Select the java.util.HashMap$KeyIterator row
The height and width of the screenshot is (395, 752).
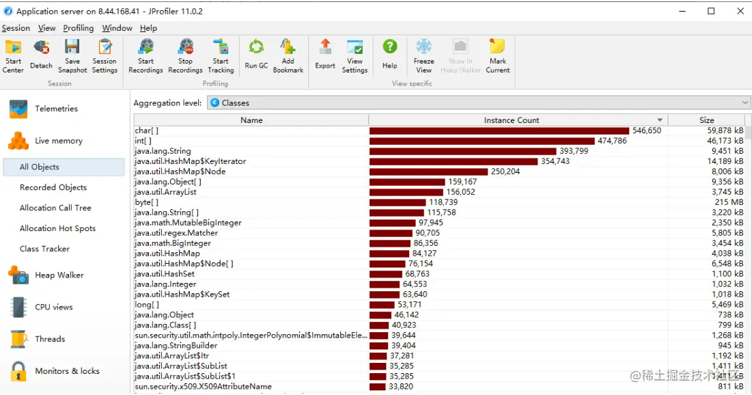[x=439, y=161]
